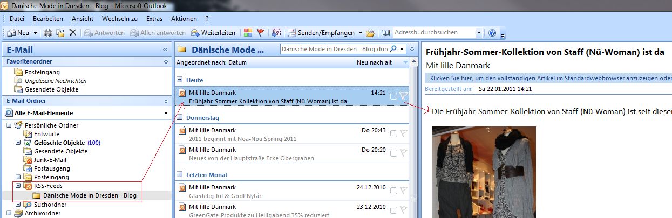The height and width of the screenshot is (218, 672).
Task: Click RSS icon of GreenGate-Produkte message
Action: 183,207
